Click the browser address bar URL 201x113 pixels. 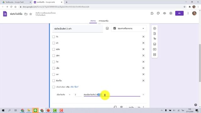(56, 7)
